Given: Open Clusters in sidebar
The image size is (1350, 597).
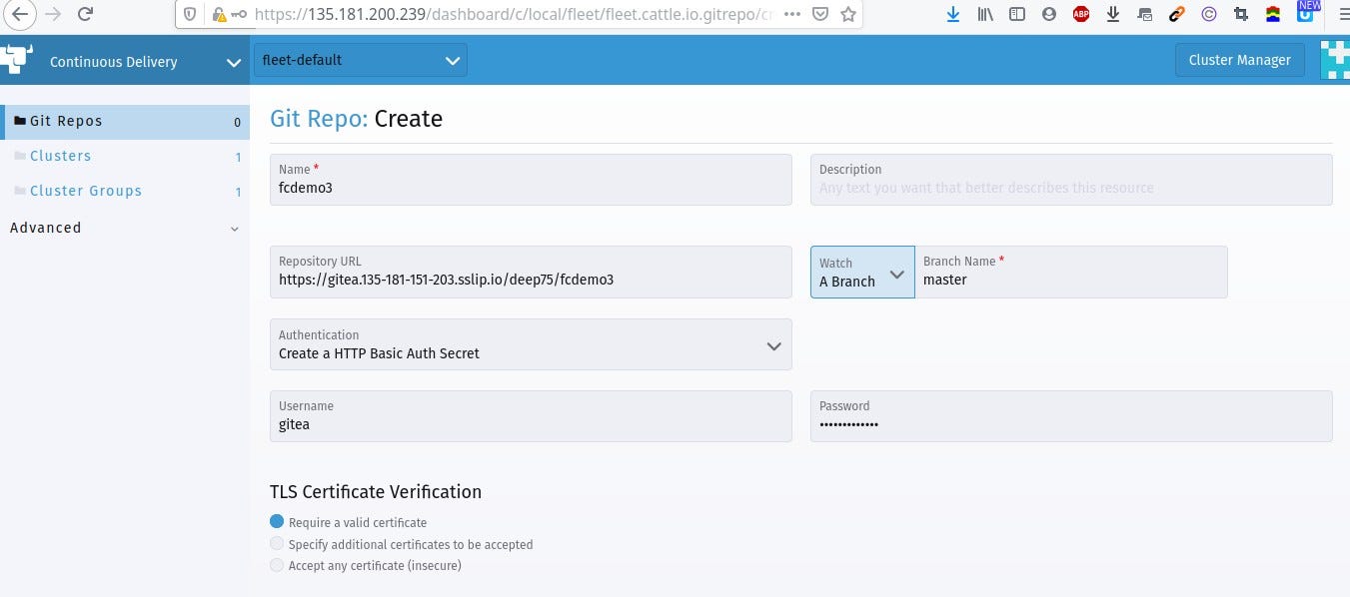Looking at the screenshot, I should click(x=125, y=156).
